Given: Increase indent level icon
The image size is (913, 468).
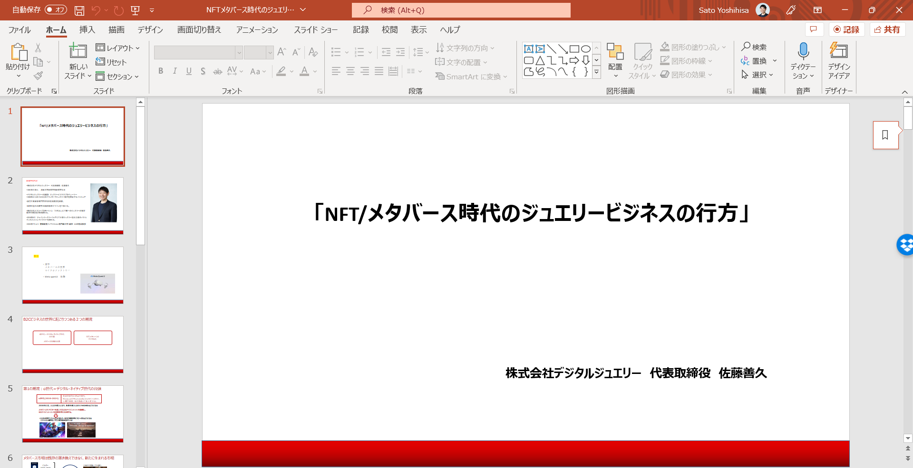Looking at the screenshot, I should 400,52.
